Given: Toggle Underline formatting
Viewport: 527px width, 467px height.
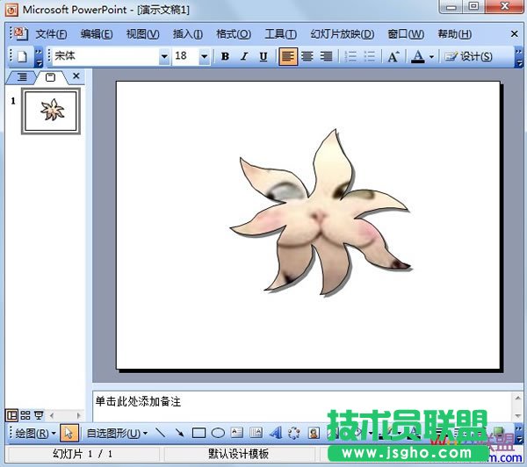Looking at the screenshot, I should click(x=263, y=56).
